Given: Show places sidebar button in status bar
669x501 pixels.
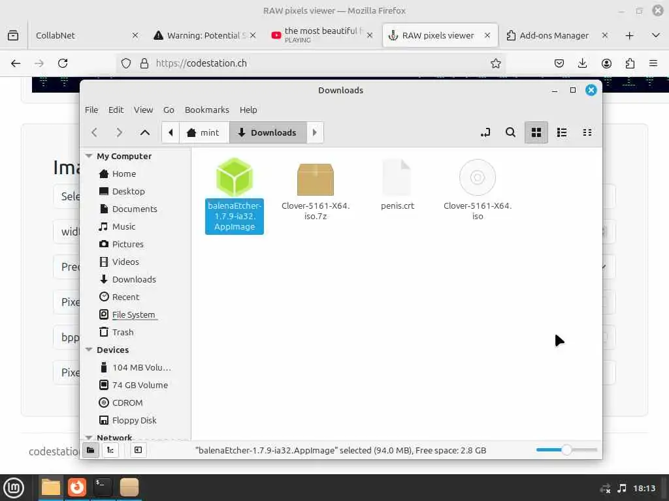Looking at the screenshot, I should (90, 450).
